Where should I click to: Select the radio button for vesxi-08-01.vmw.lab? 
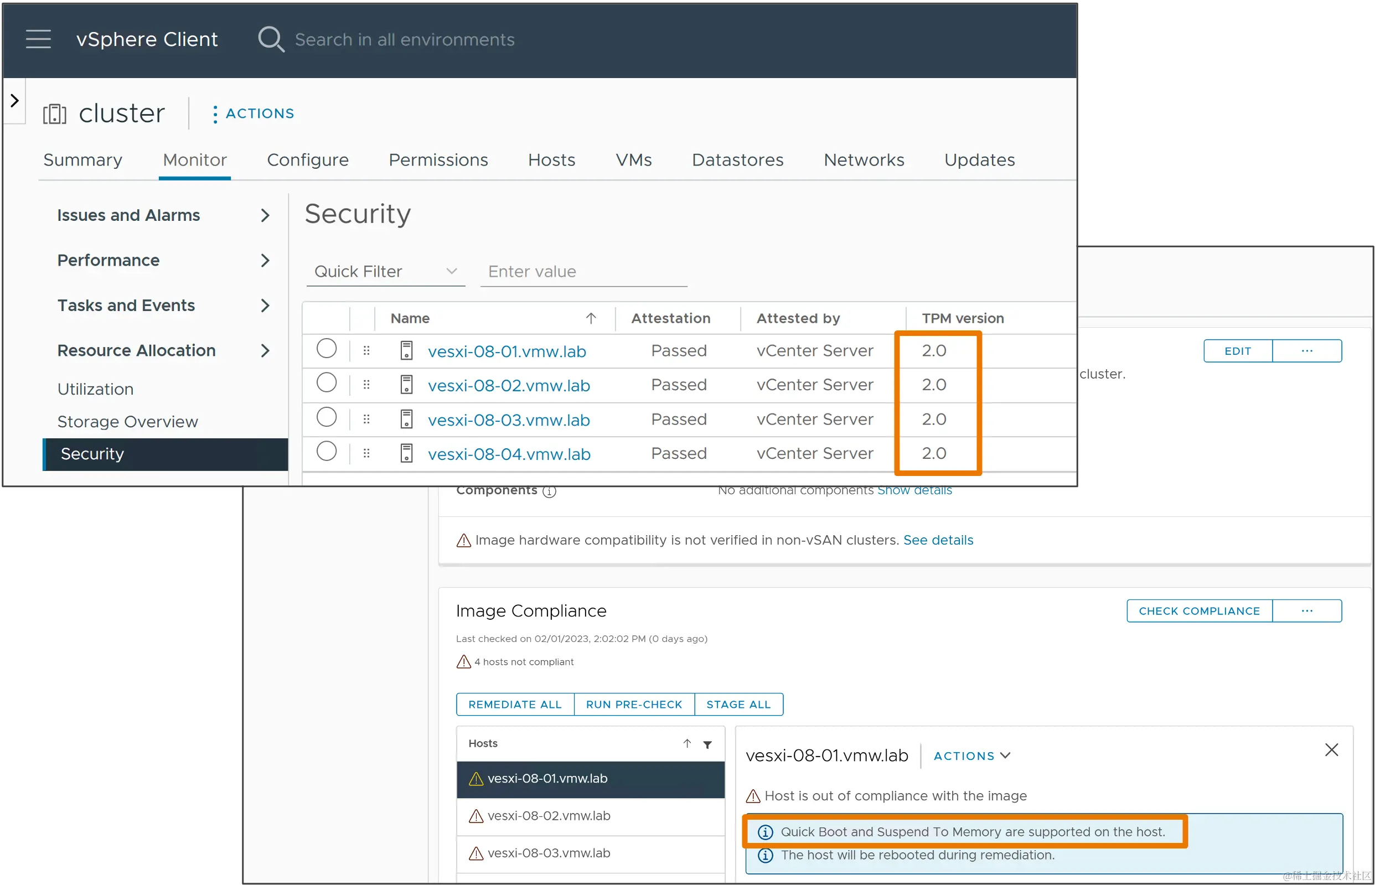[327, 349]
